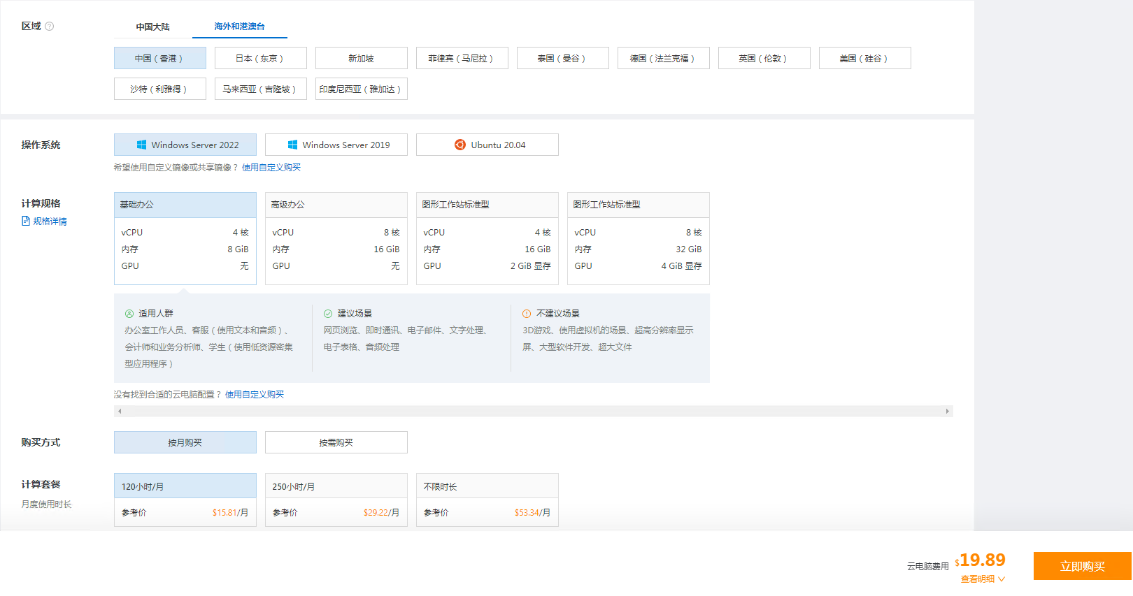
Task: Open 使用自定义购买 link under operating system
Action: (x=271, y=168)
